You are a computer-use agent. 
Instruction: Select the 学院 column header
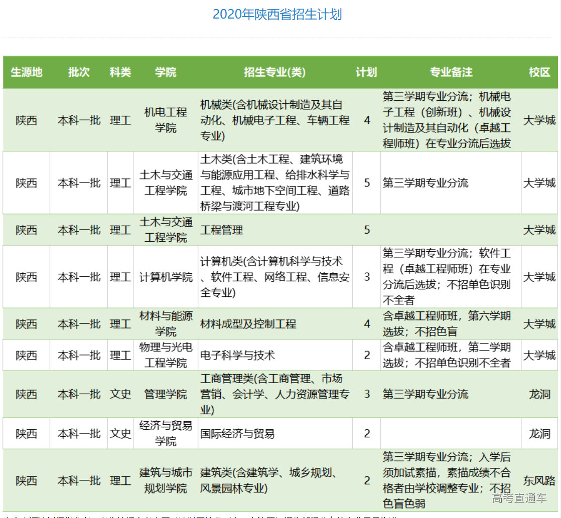(x=166, y=72)
